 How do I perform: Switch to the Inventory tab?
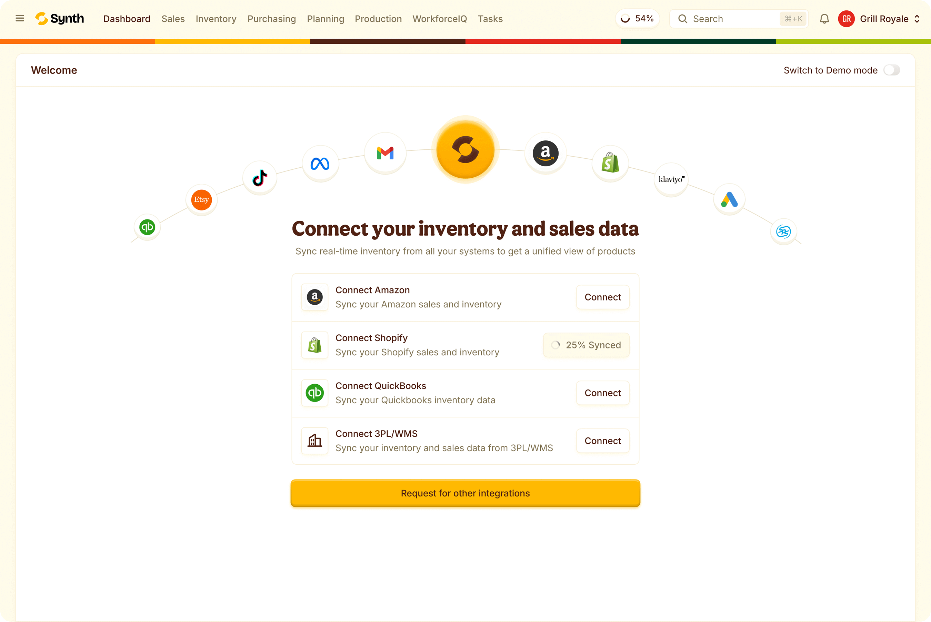(x=216, y=19)
